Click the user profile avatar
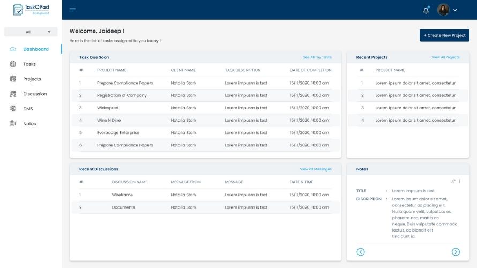 443,10
